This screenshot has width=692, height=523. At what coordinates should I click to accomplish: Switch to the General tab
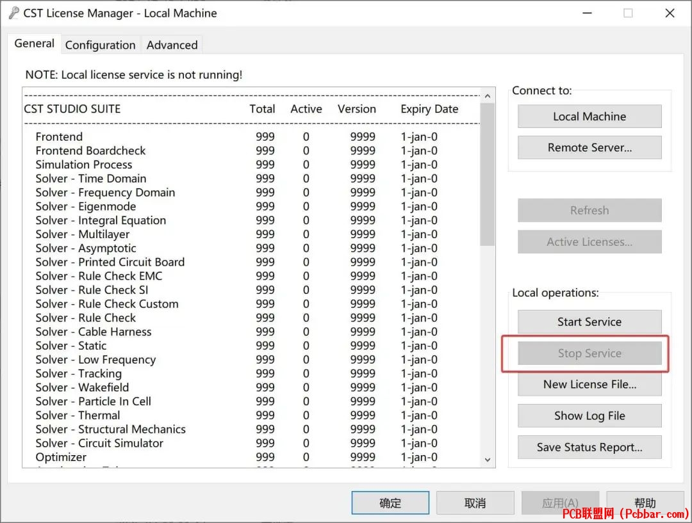point(35,44)
